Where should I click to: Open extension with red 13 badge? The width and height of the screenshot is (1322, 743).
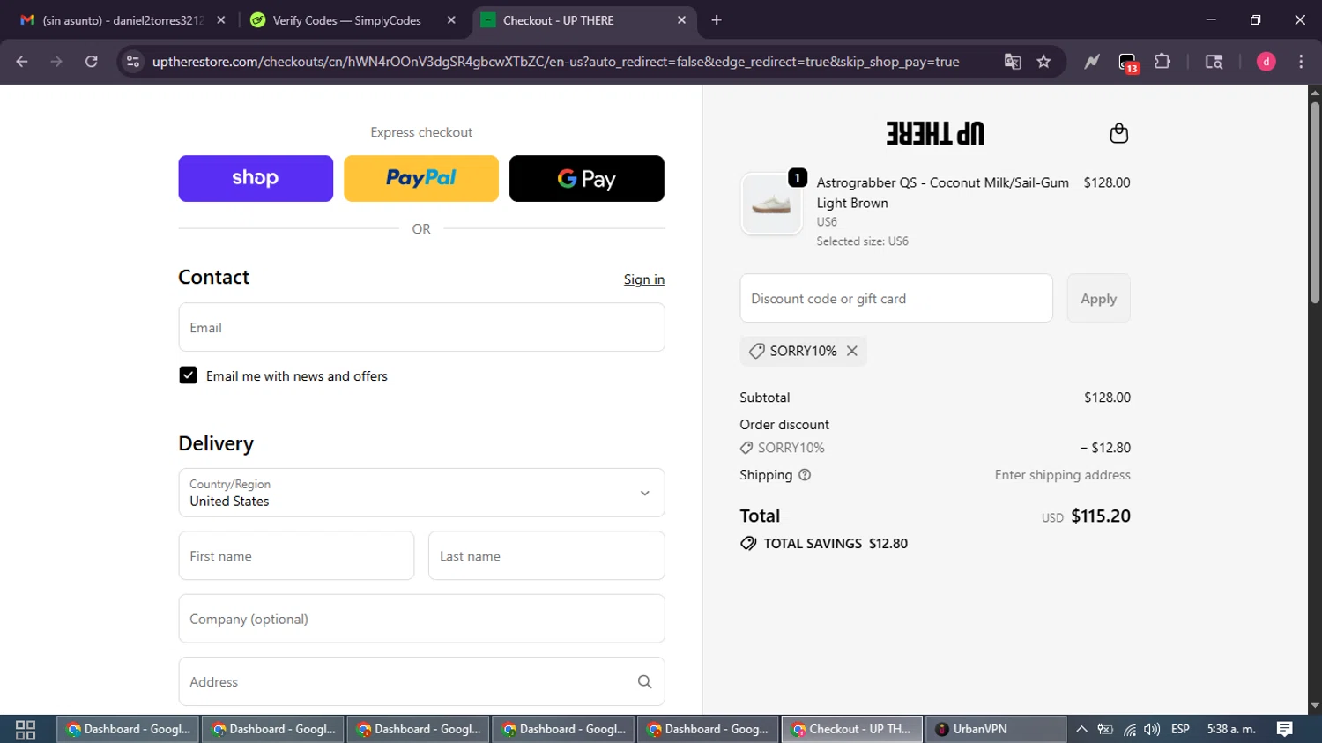coord(1128,63)
